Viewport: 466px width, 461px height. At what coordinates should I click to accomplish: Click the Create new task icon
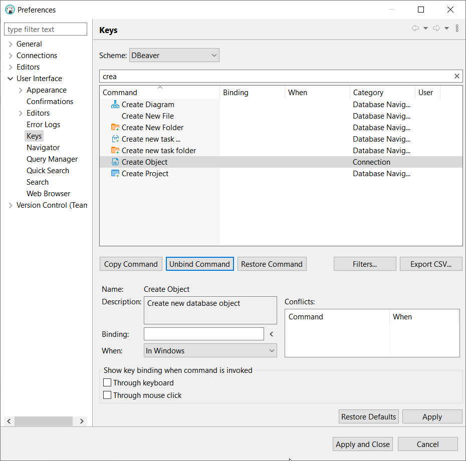pos(116,139)
